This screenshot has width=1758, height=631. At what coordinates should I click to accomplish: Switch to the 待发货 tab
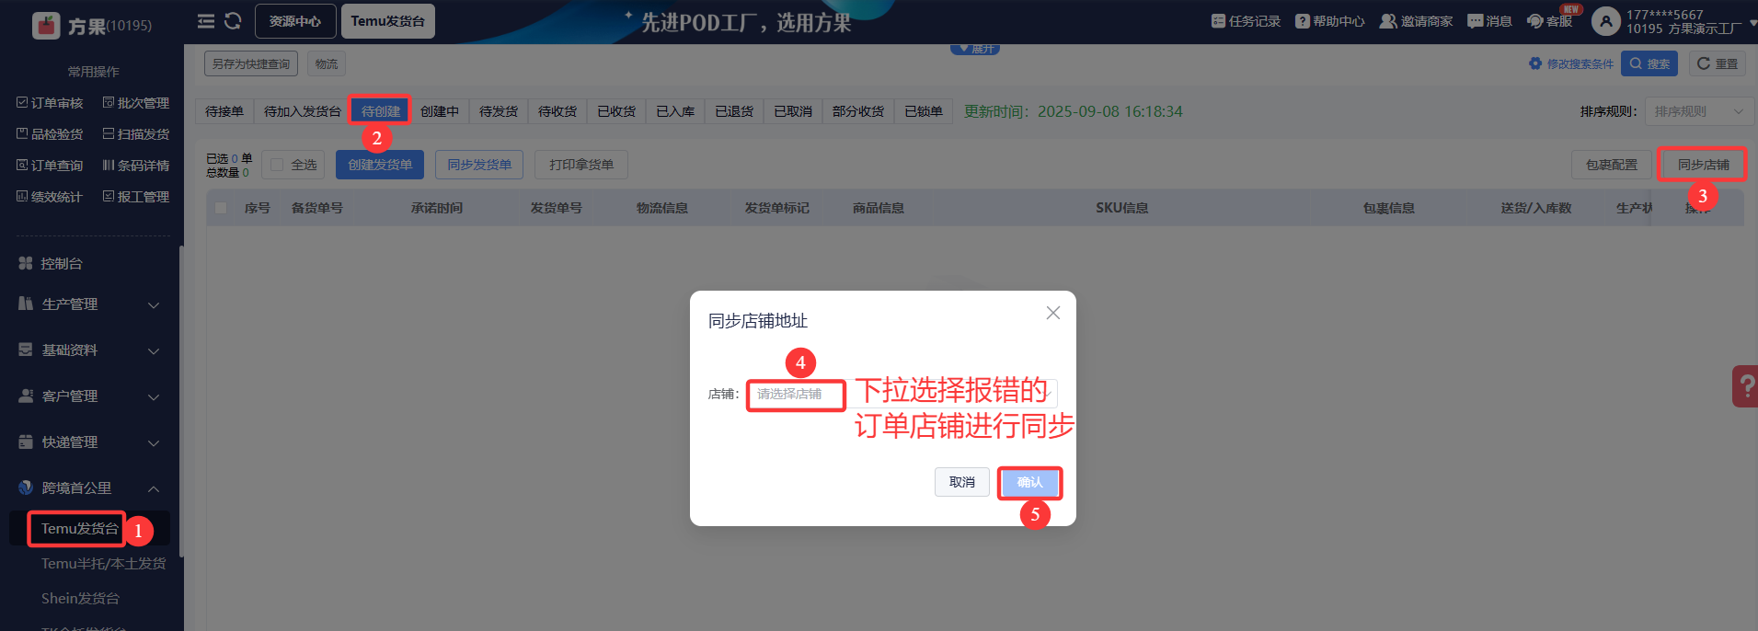tap(499, 111)
